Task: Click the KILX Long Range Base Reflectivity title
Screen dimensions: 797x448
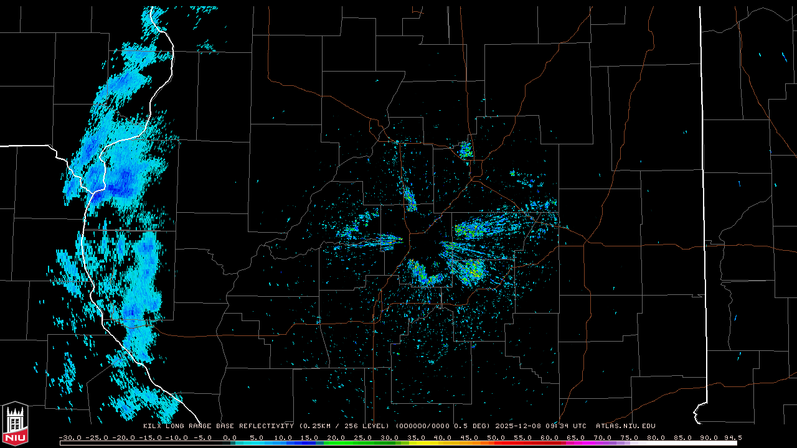Action: pyautogui.click(x=218, y=426)
